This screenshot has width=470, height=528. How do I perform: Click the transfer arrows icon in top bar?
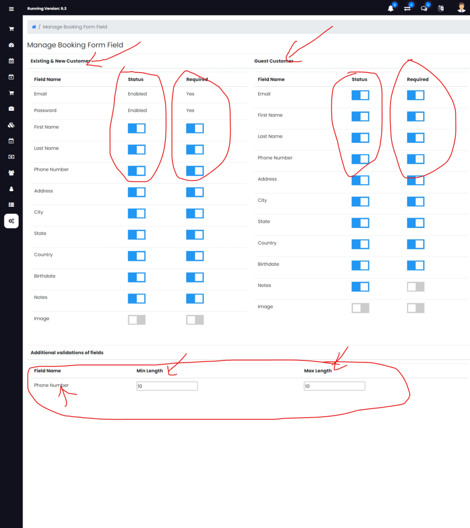point(408,8)
